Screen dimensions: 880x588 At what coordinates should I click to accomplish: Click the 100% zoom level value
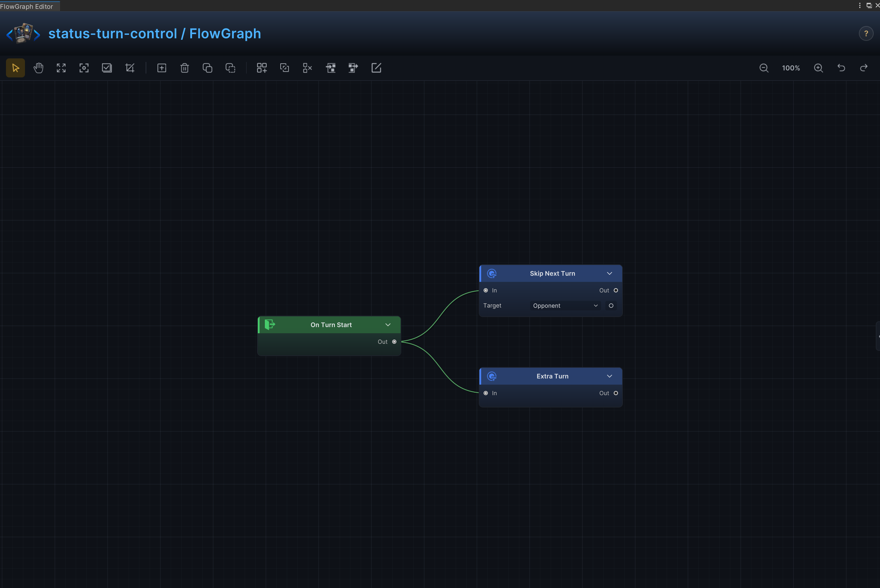[x=791, y=68]
